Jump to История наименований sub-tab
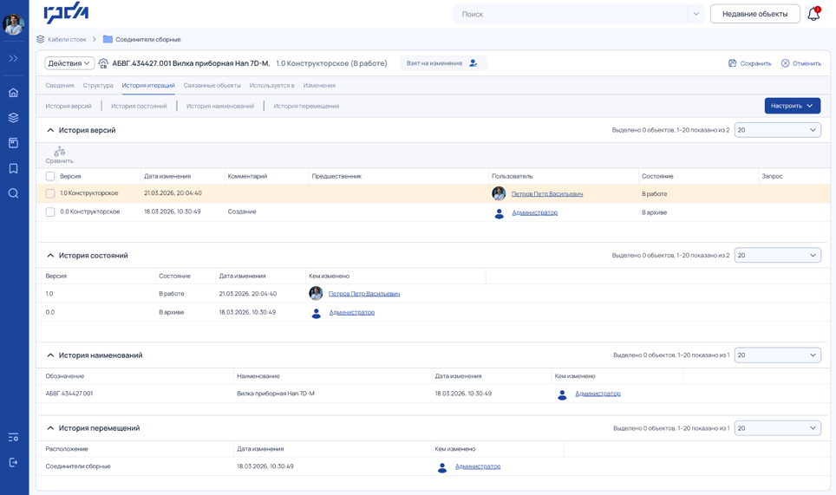 point(220,106)
